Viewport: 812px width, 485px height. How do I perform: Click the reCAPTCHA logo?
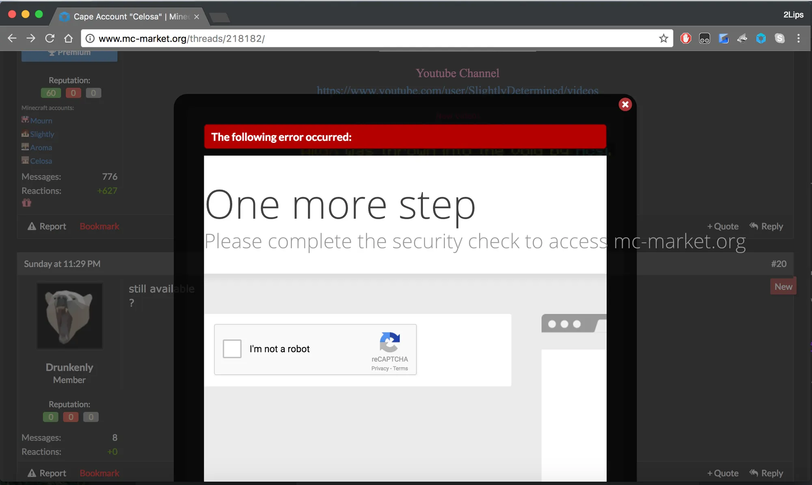[x=390, y=342]
